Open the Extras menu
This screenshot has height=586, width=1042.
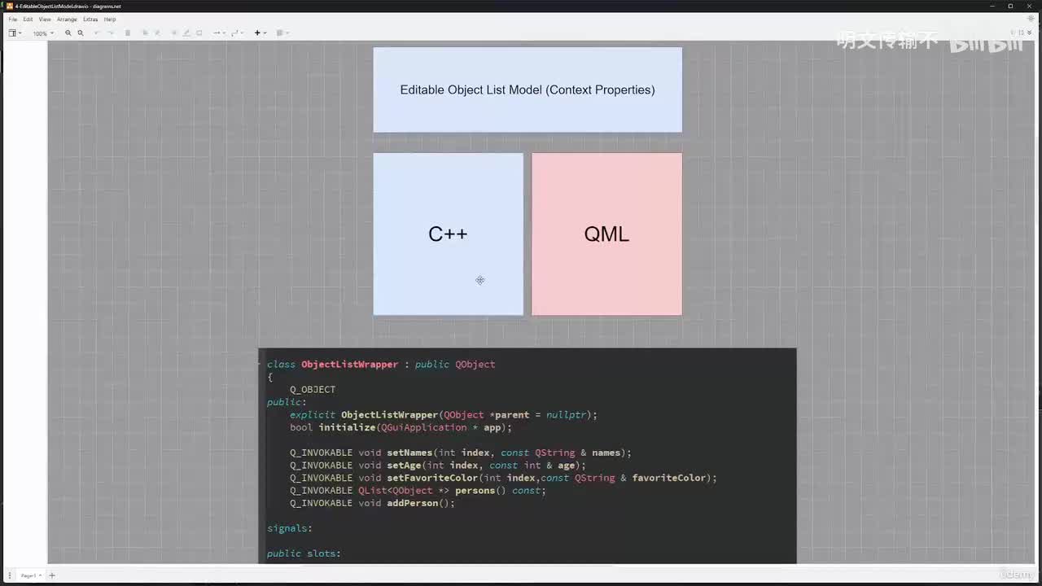[x=90, y=19]
